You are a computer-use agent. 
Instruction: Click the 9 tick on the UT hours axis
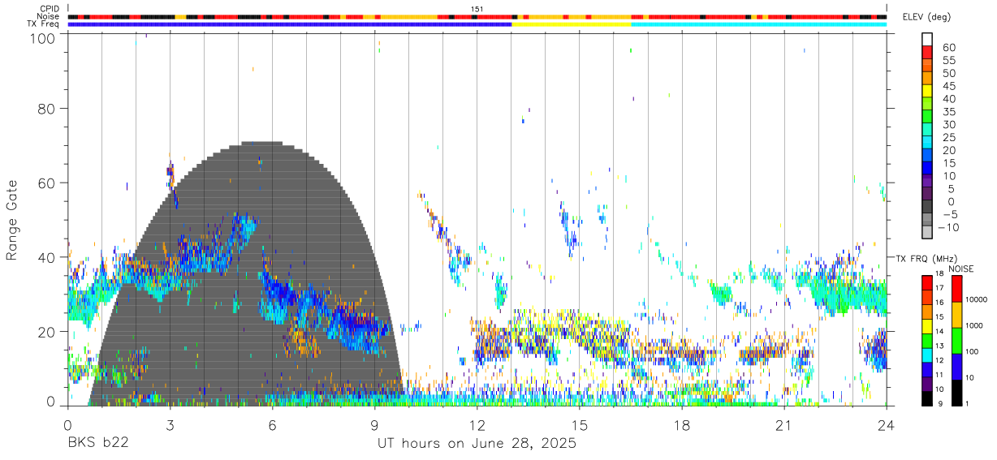coord(375,424)
